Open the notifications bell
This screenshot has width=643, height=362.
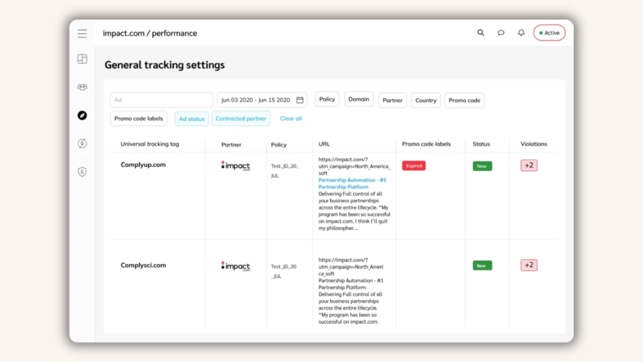click(x=521, y=33)
